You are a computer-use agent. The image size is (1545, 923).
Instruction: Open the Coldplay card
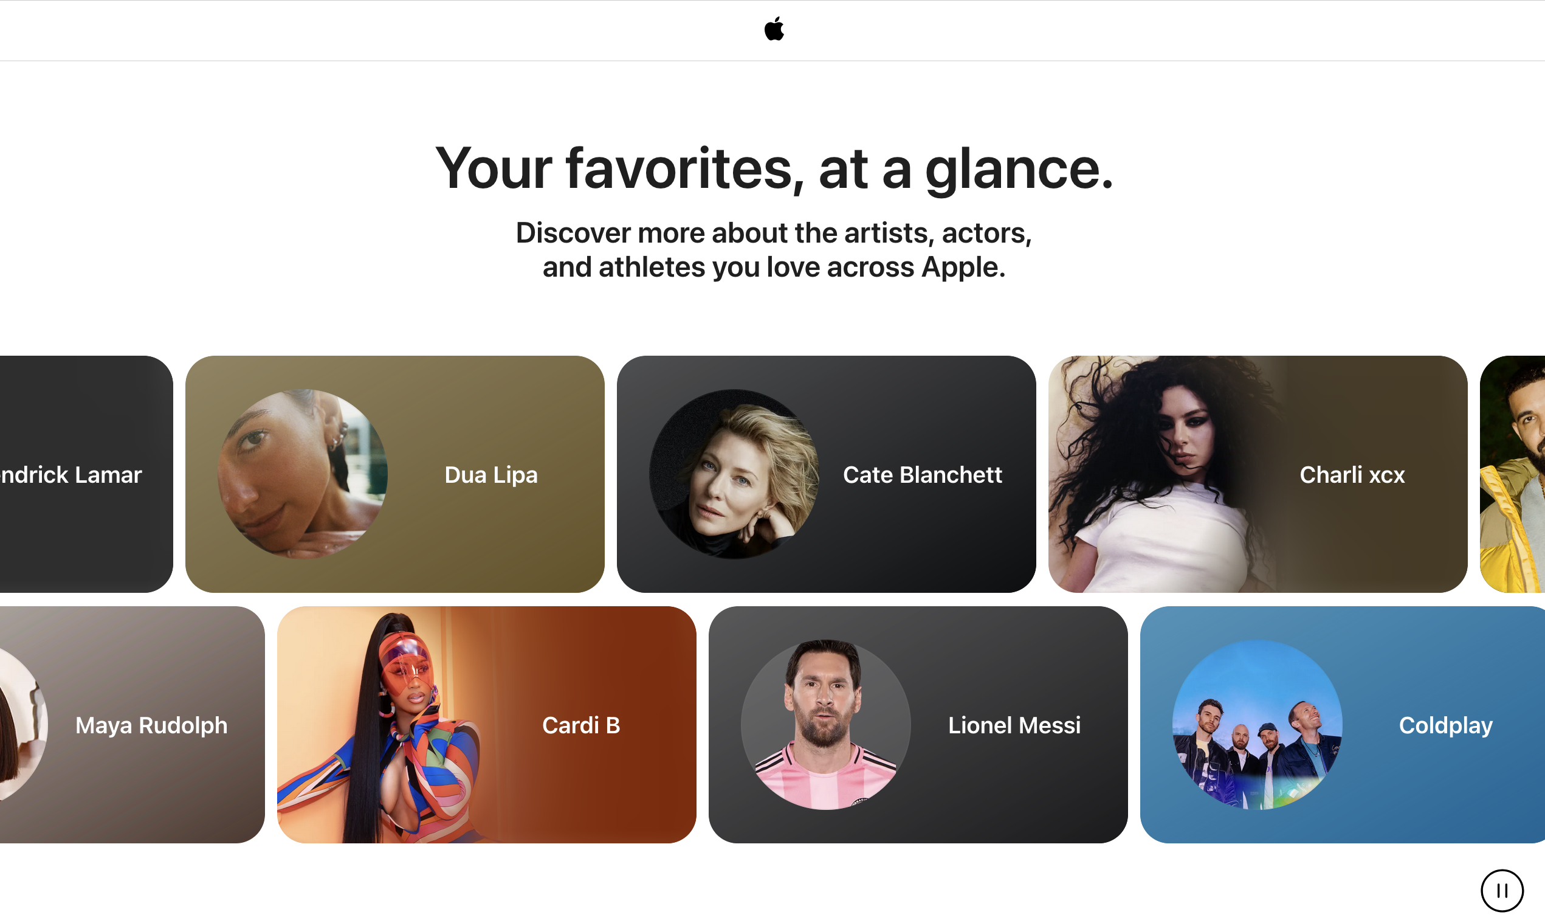coord(1343,725)
